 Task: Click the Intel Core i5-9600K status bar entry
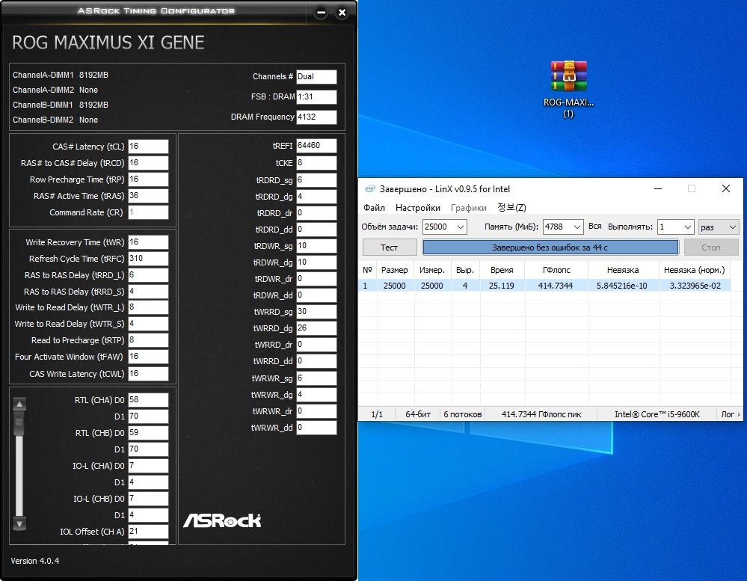(x=657, y=414)
